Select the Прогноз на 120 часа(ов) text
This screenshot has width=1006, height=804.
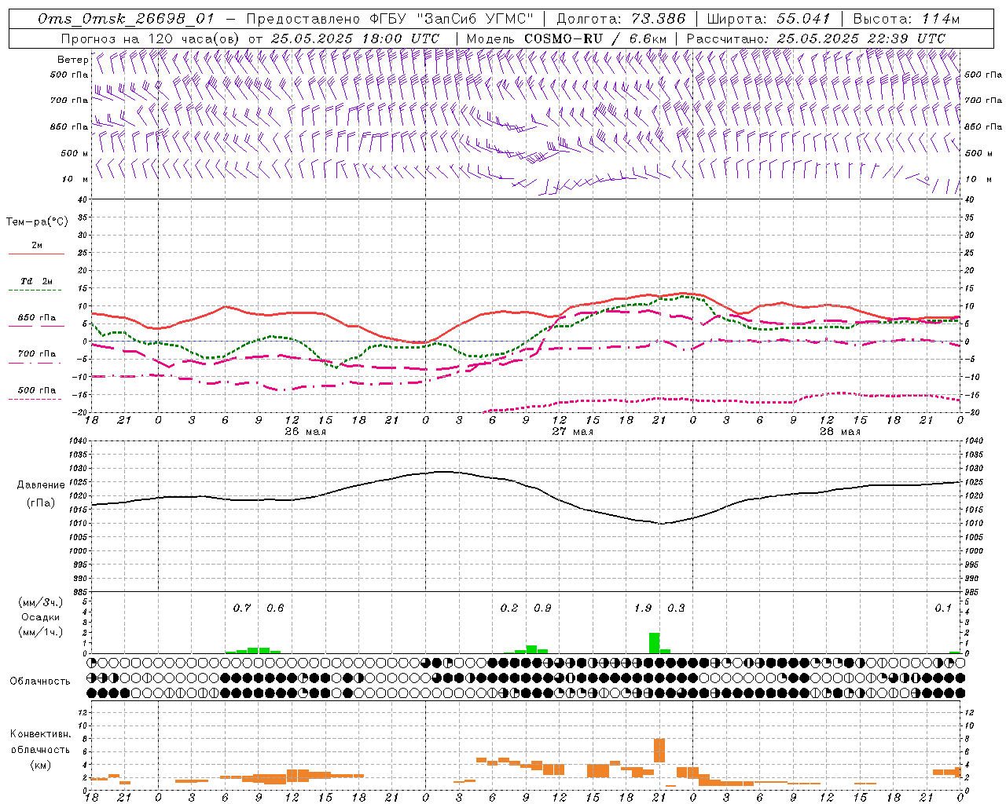coord(151,38)
